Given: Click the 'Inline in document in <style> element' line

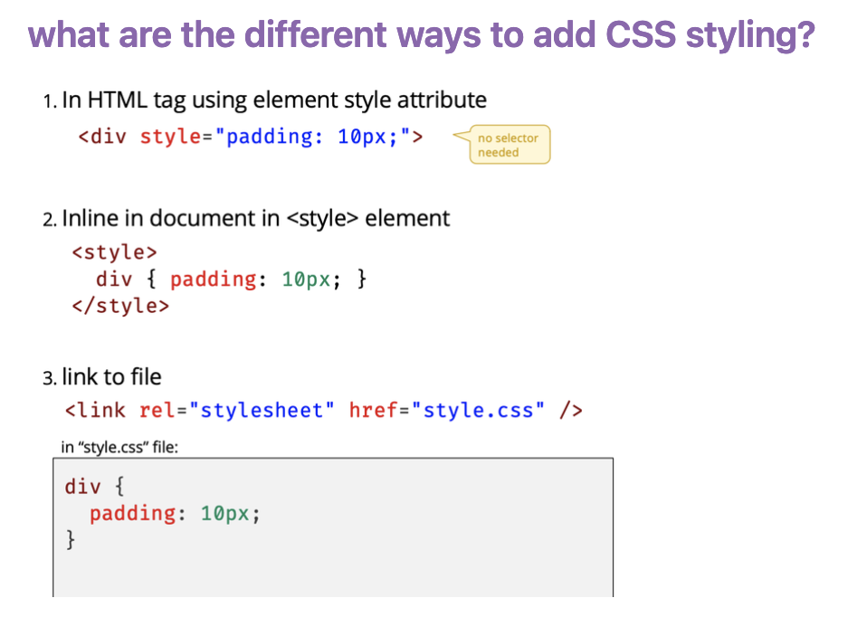Looking at the screenshot, I should (255, 219).
